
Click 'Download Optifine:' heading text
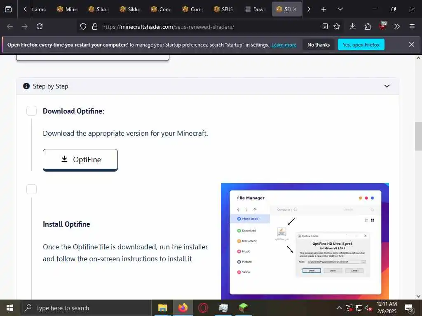tap(73, 111)
